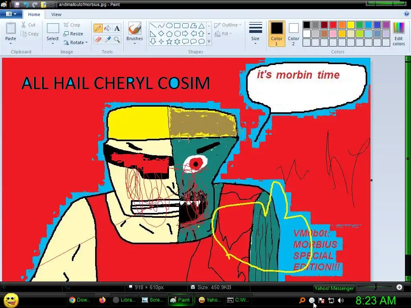Click the Cut button
Image resolution: width=411 pixels, height=308 pixels.
tap(28, 25)
